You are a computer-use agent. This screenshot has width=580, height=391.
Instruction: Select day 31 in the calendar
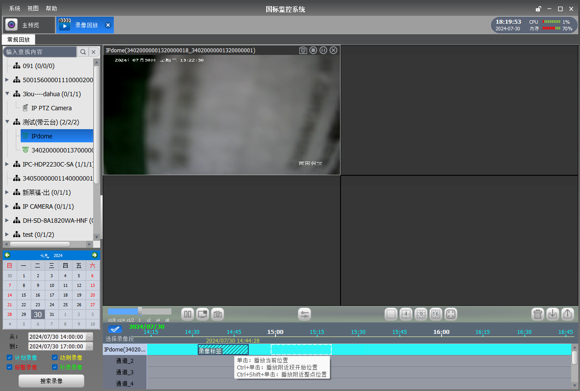tap(51, 315)
